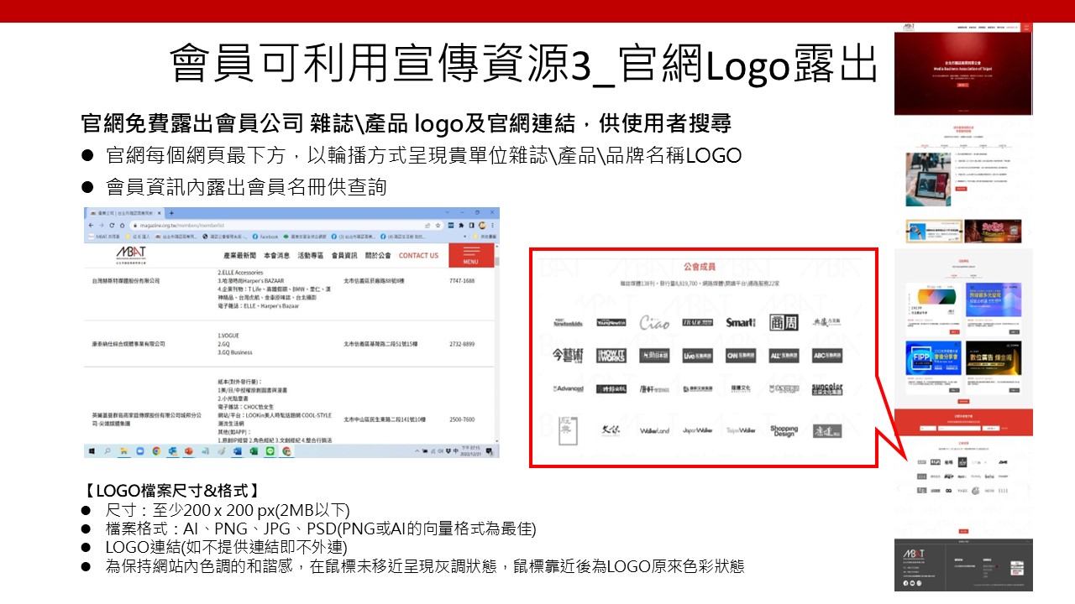The image size is (1075, 604).
Task: Click Windows taskbar search icon
Action: click(107, 451)
